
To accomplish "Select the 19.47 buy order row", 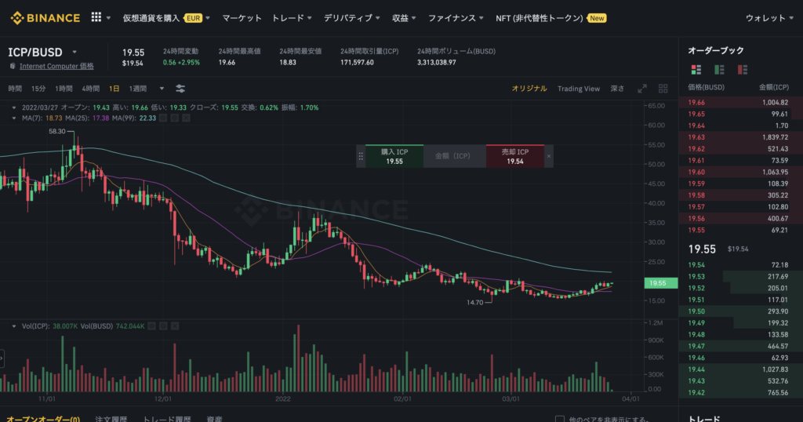I will [740, 346].
